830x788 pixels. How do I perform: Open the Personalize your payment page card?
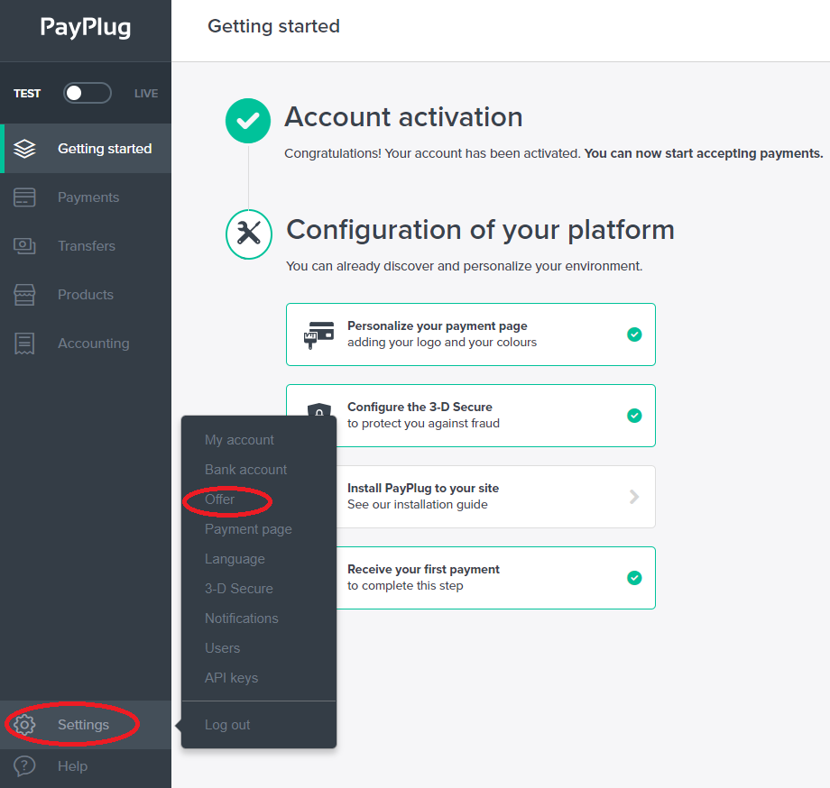point(471,334)
